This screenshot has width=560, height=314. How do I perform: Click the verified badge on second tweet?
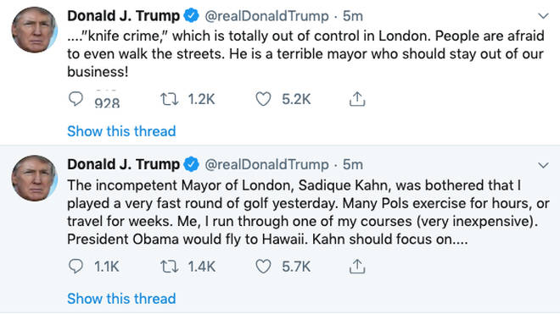[x=192, y=164]
